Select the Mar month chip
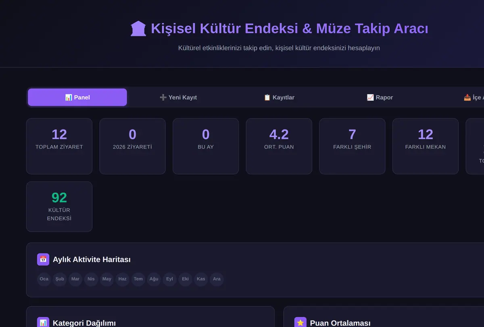Viewport: 484px width, 327px height. coord(75,279)
